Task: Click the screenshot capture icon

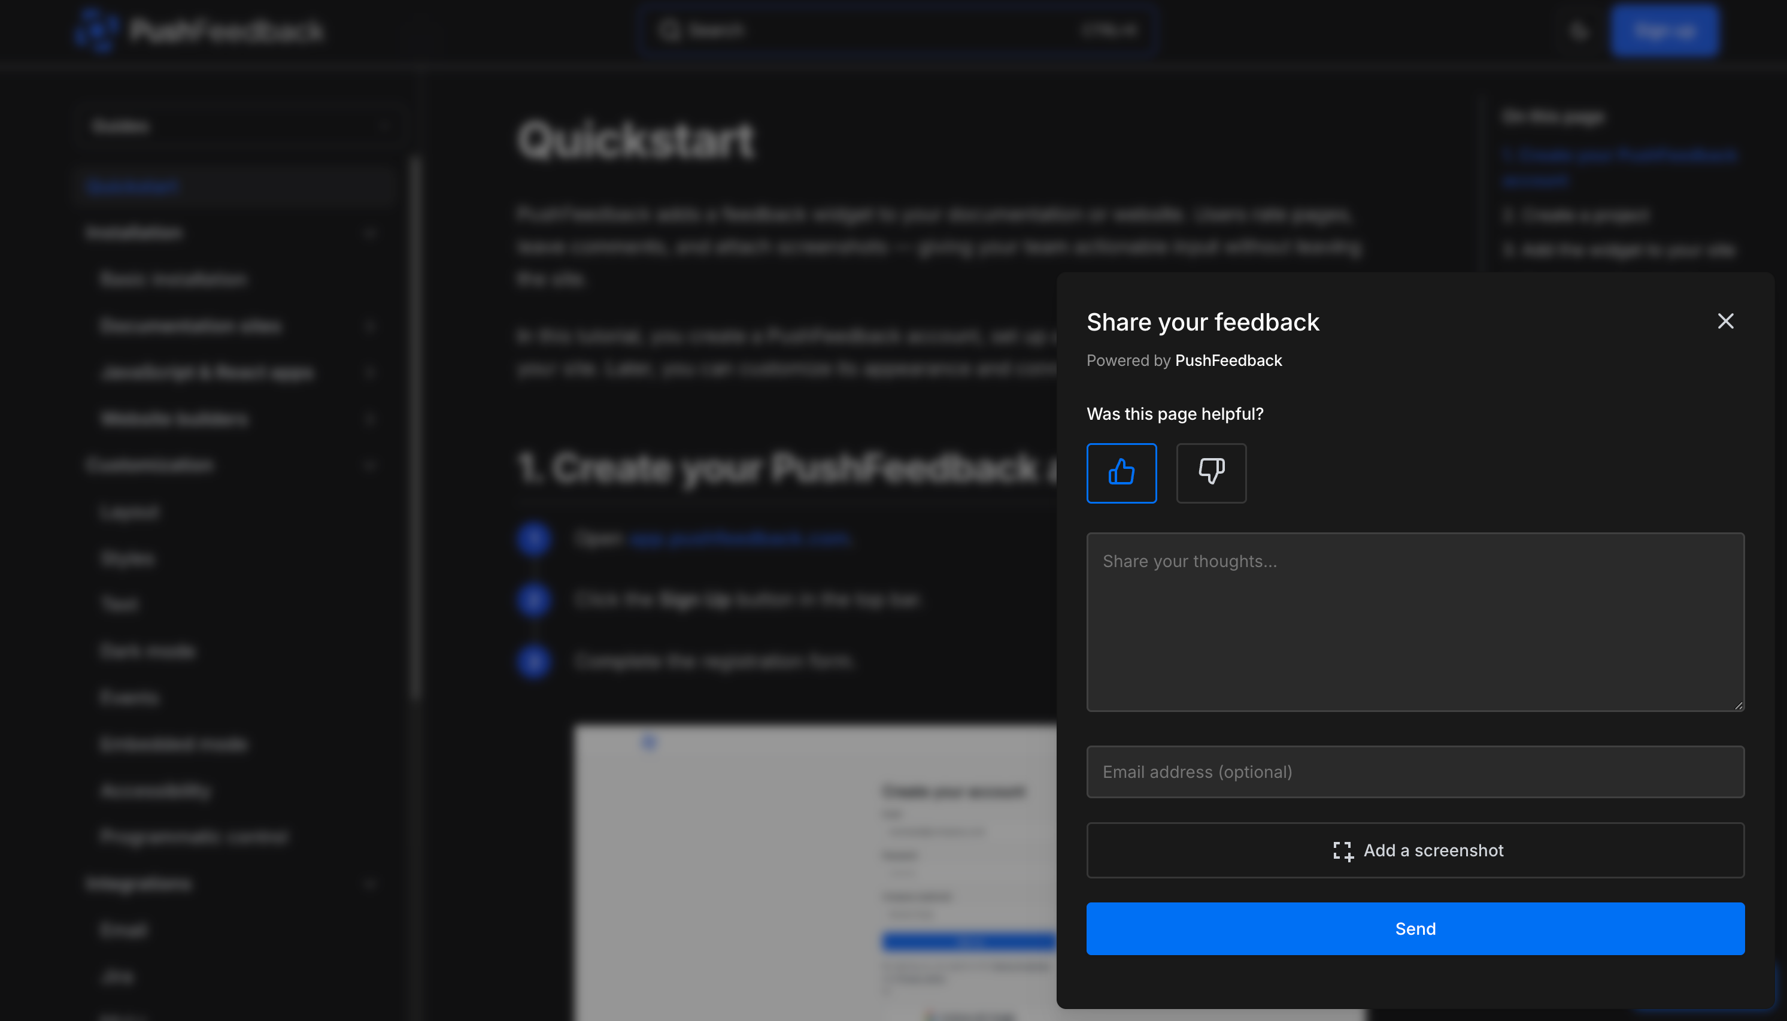Action: coord(1343,850)
